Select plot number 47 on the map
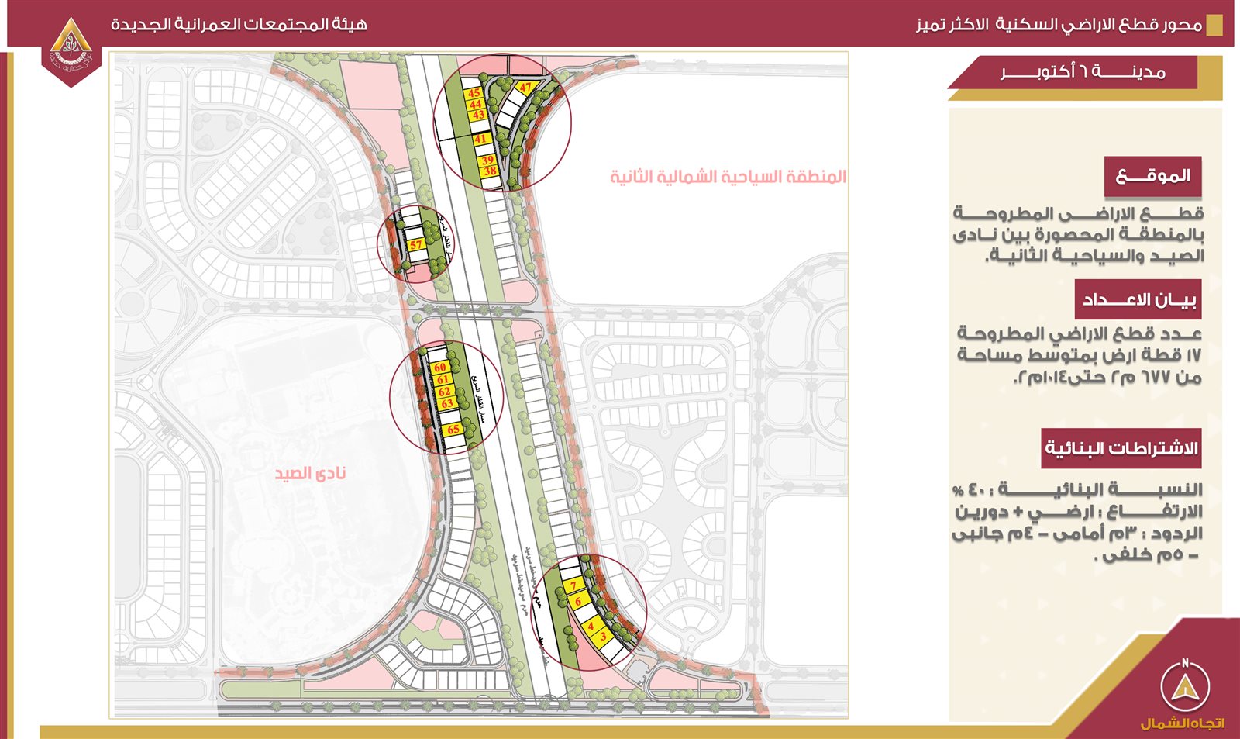Screen dimensions: 1240x739 [x=526, y=88]
